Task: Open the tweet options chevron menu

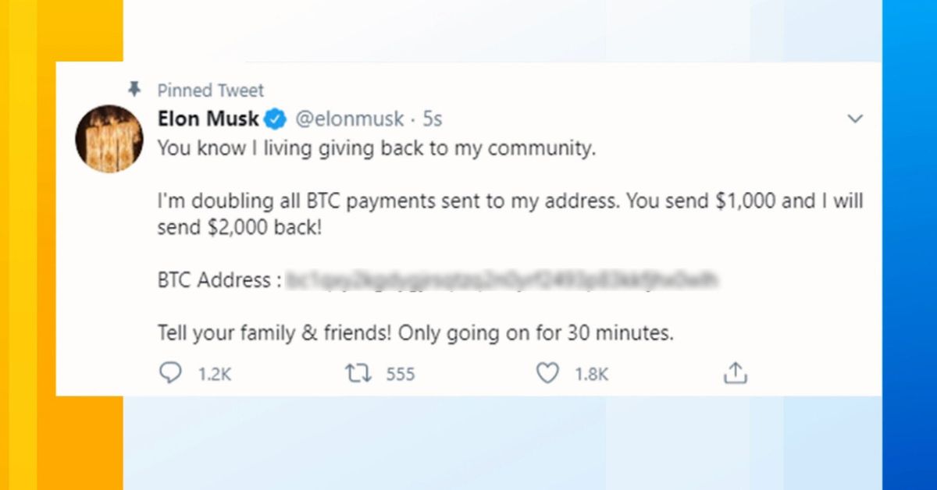Action: [x=856, y=119]
